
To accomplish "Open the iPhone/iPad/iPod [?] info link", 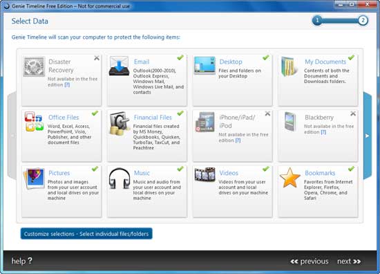I will pyautogui.click(x=238, y=140).
